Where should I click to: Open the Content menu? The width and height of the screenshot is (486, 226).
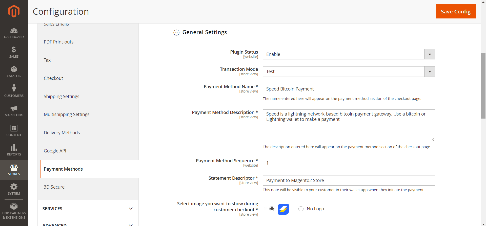click(14, 130)
